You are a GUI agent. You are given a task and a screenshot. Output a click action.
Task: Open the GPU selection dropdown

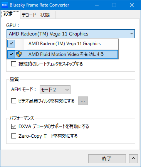(x=70, y=34)
